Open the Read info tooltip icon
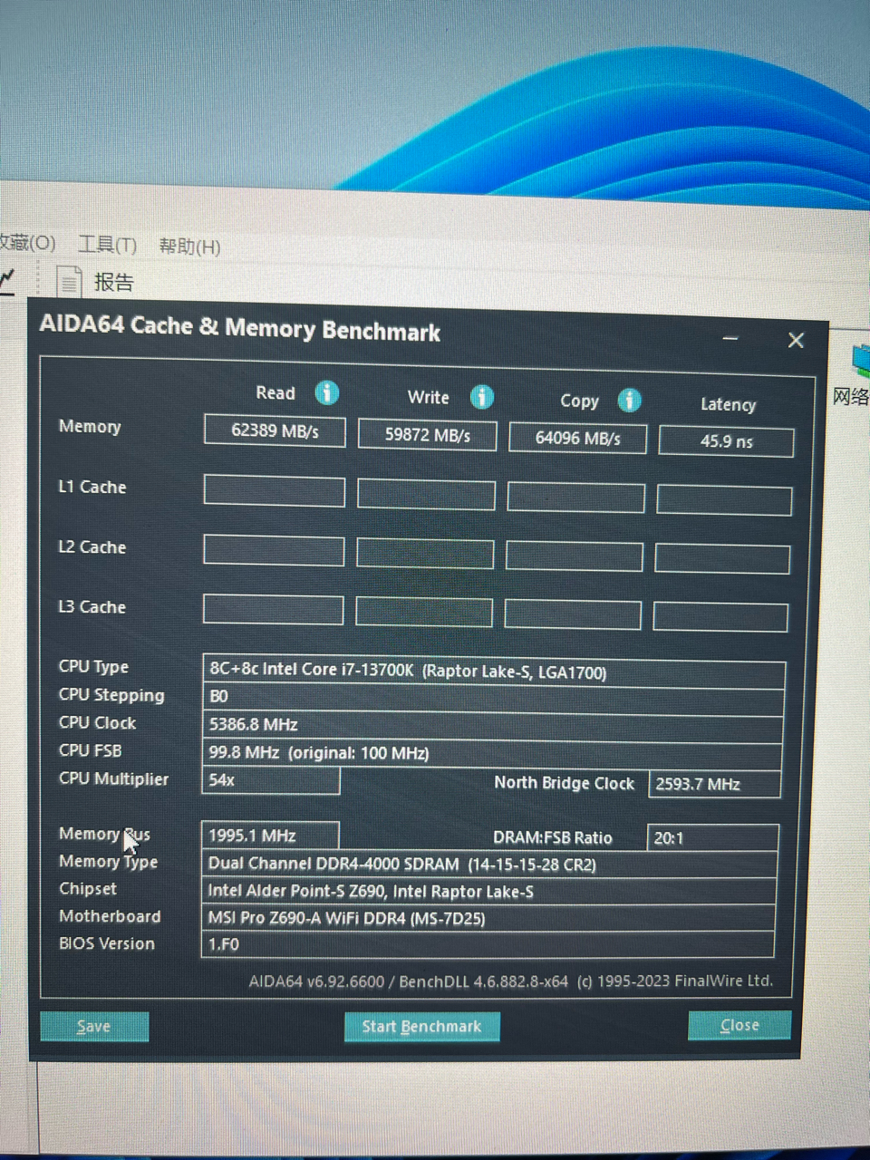 pyautogui.click(x=327, y=393)
